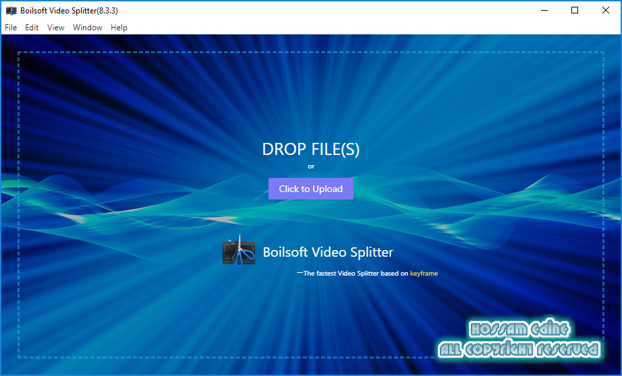Click the app icon in title bar
Image resolution: width=622 pixels, height=376 pixels.
[11, 10]
